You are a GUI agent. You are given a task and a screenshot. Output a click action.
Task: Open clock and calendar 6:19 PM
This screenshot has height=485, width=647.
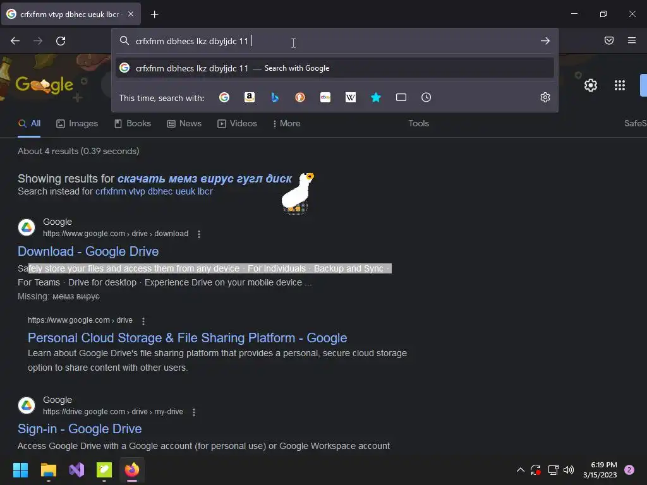600,470
